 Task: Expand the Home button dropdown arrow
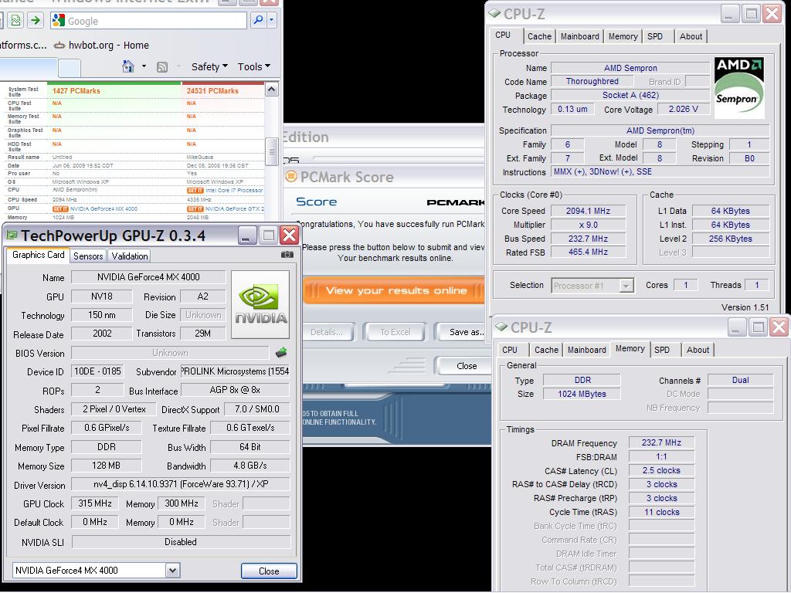pyautogui.click(x=144, y=66)
